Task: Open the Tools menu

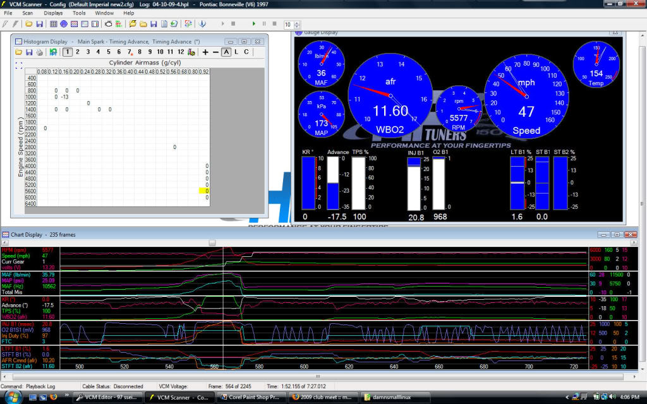Action: click(x=79, y=13)
